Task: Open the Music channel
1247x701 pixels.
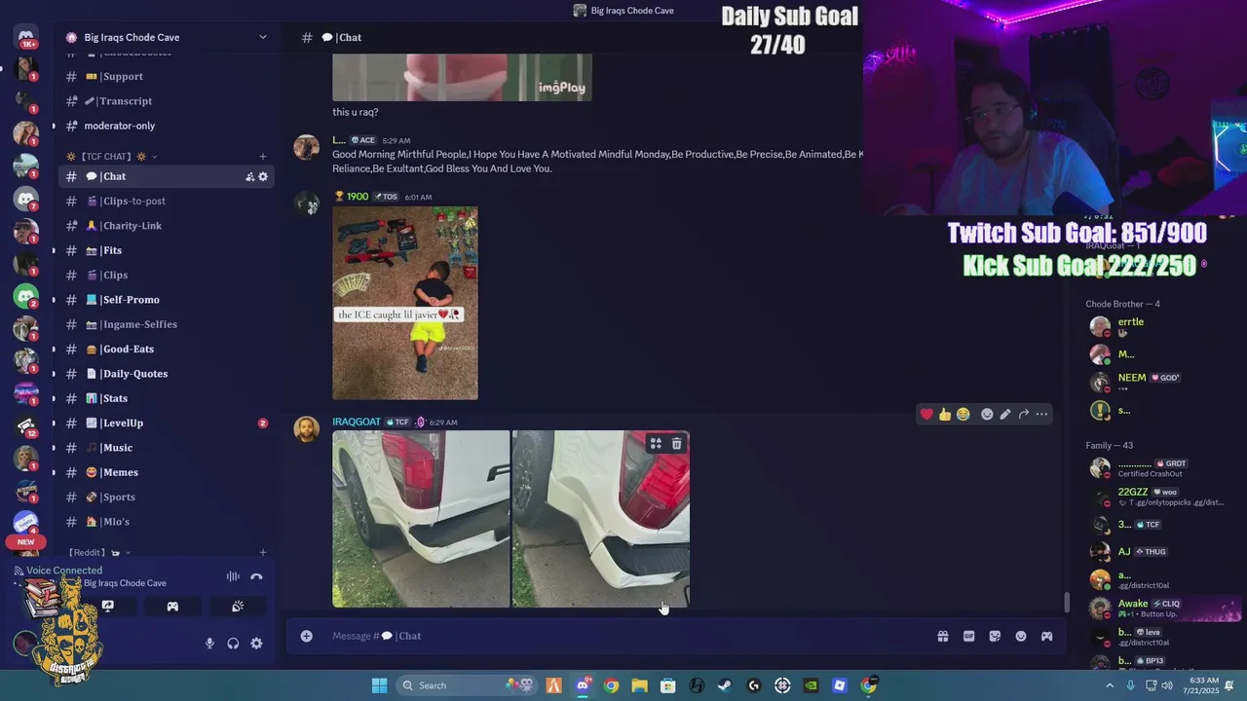Action: point(166,448)
